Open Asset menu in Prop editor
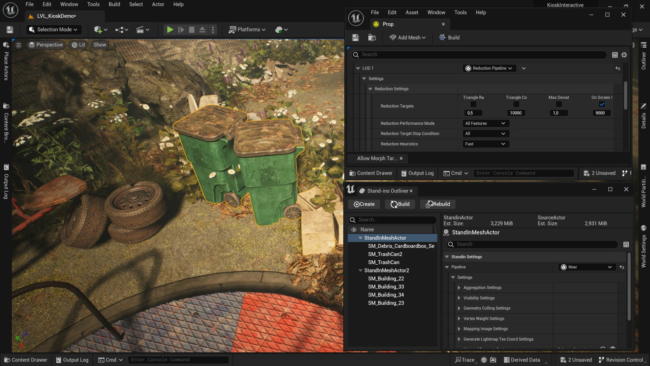Image resolution: width=650 pixels, height=366 pixels. [x=412, y=13]
